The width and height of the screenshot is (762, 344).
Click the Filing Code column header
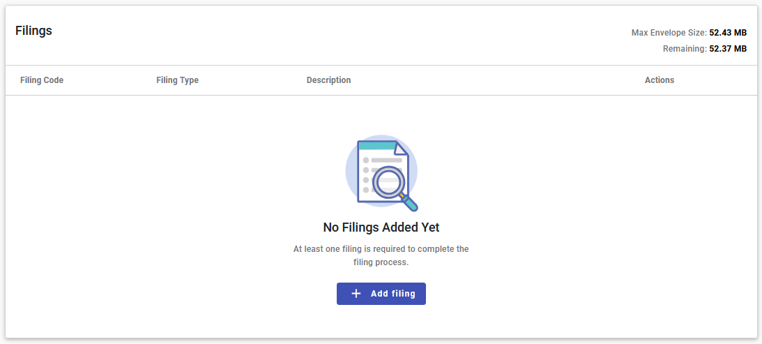click(x=42, y=80)
